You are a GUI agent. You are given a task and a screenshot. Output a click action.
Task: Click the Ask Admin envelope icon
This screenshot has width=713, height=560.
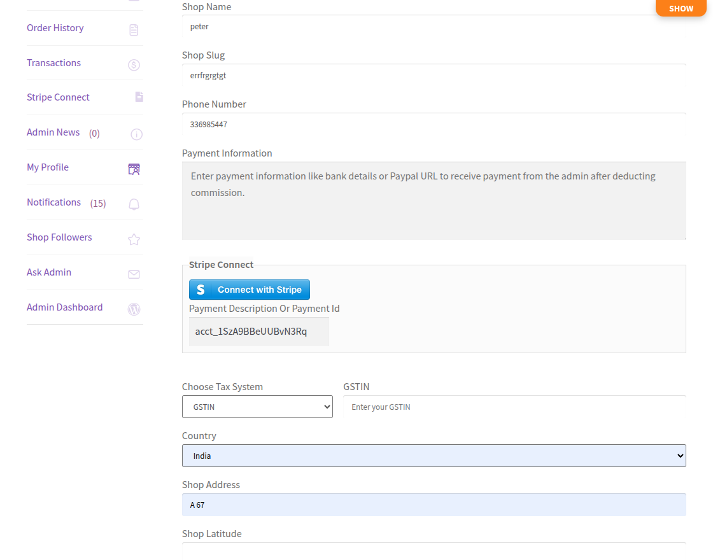click(134, 274)
